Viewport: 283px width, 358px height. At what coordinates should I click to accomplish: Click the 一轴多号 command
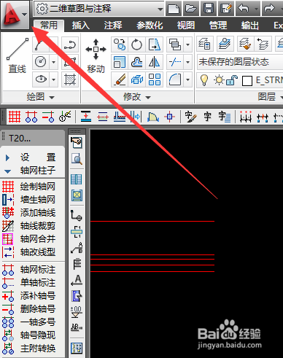(29, 322)
